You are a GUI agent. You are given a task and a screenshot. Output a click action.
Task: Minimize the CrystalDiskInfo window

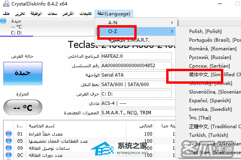click(x=220, y=4)
